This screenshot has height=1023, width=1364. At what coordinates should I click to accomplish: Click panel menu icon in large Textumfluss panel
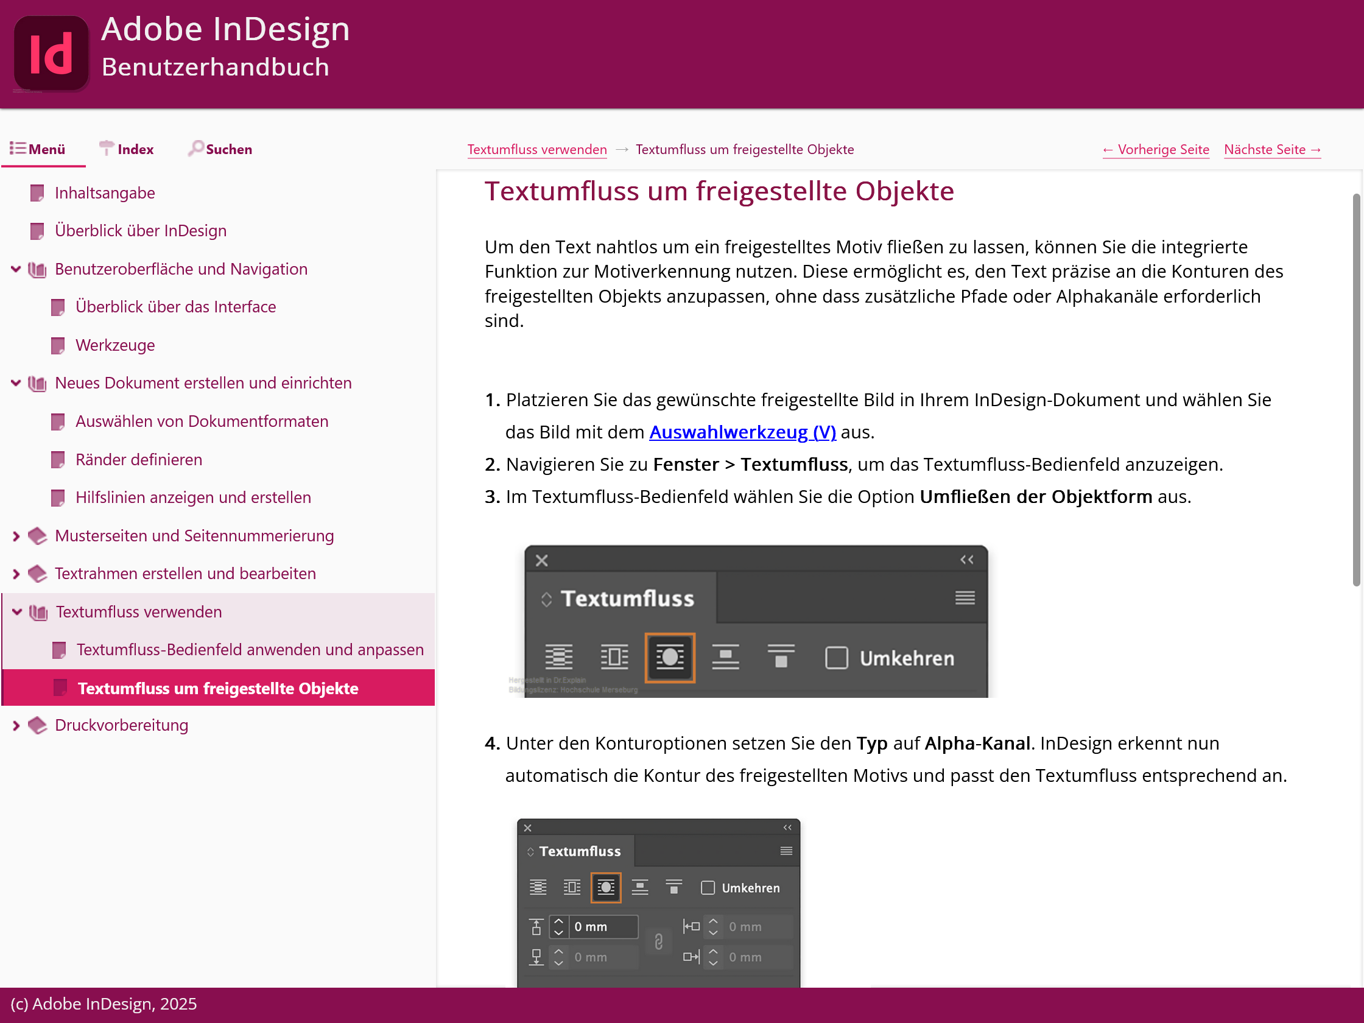(x=965, y=597)
